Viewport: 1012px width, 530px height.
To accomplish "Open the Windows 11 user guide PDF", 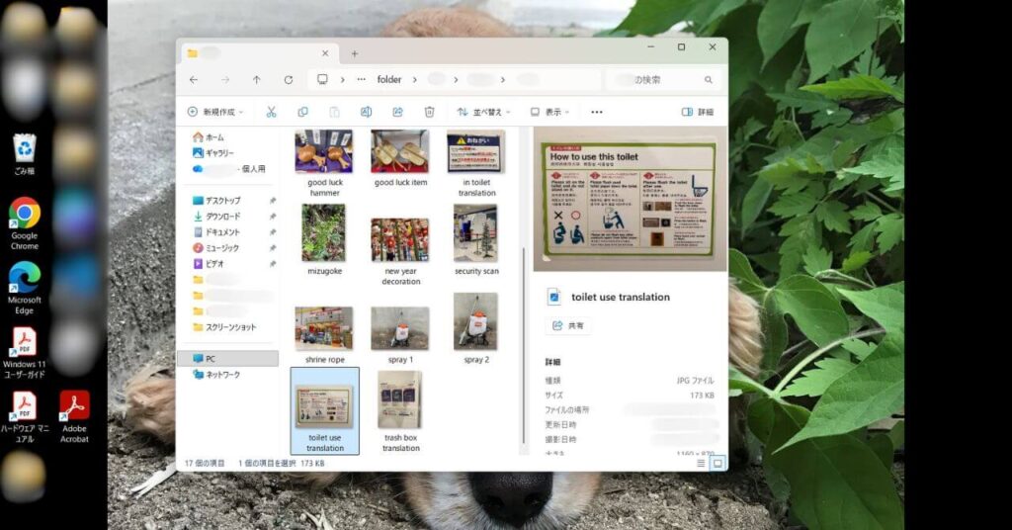I will point(24,352).
